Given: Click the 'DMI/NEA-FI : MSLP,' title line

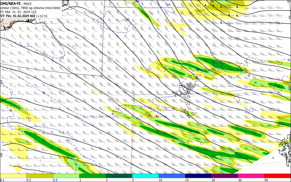Looking at the screenshot, I should click(16, 3).
